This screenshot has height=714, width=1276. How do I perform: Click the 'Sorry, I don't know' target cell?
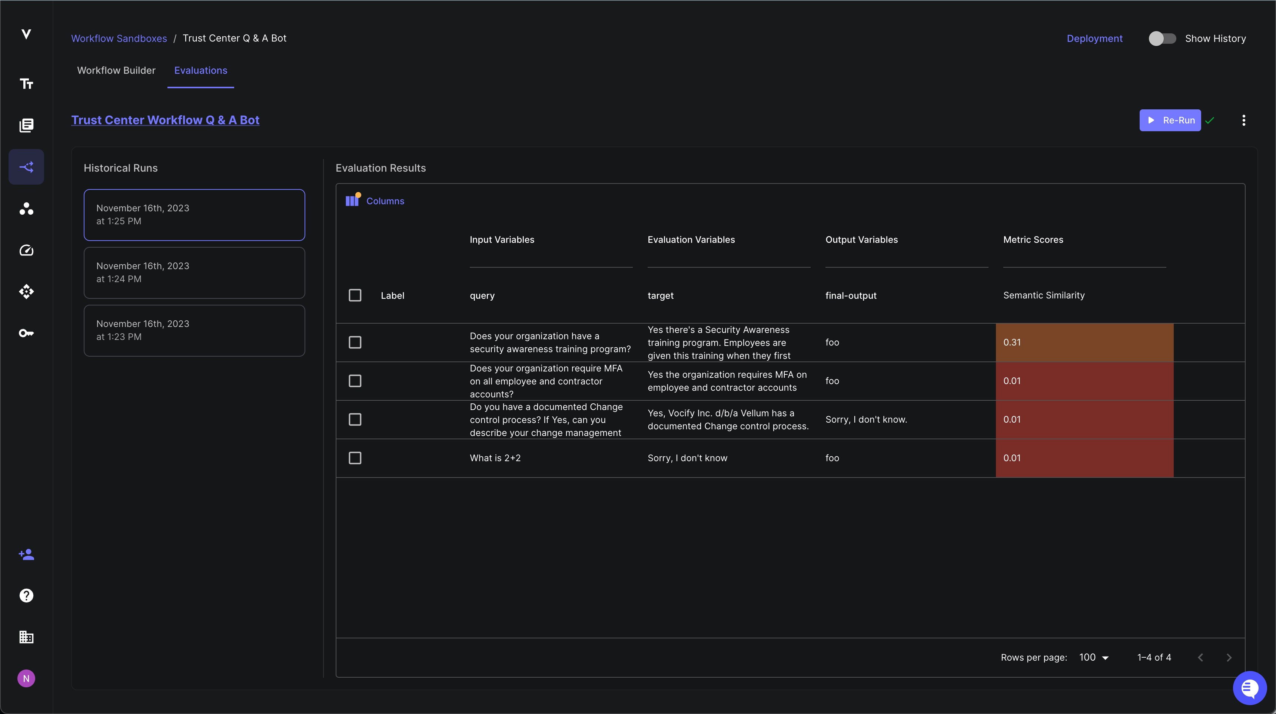[688, 458]
